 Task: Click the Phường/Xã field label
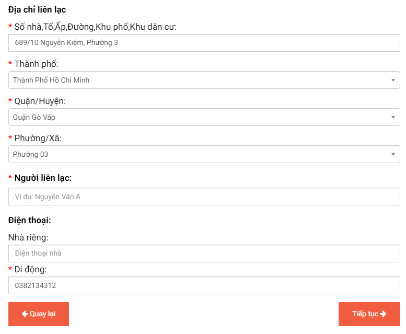[39, 138]
